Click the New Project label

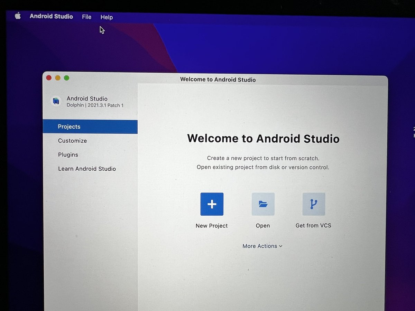[x=212, y=226]
